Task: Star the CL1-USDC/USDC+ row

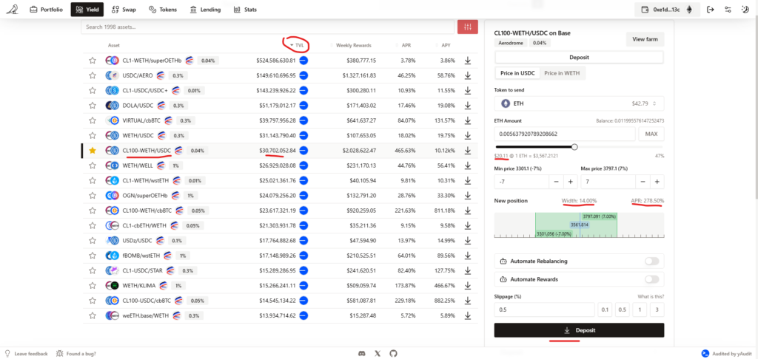Action: point(93,91)
